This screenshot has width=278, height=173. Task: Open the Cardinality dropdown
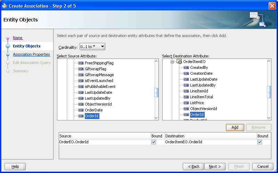(92, 47)
